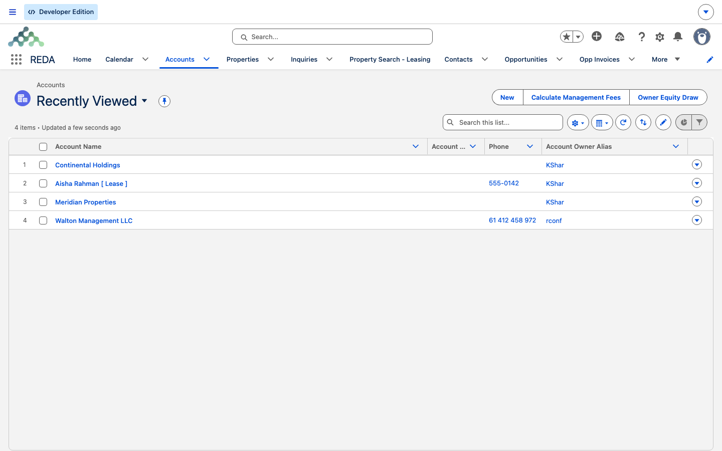Check the Walton Management LLC checkbox
Viewport: 722px width, 451px height.
[43, 220]
